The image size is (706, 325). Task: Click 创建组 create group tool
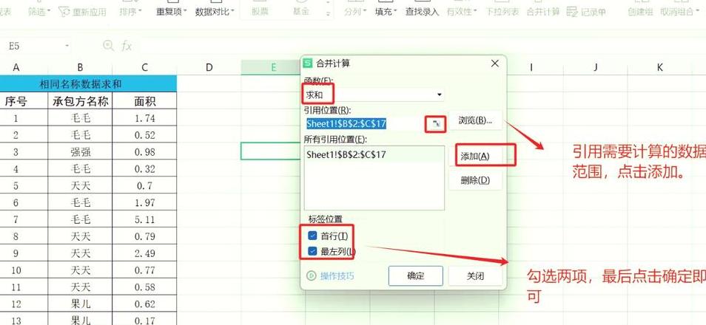(x=640, y=12)
